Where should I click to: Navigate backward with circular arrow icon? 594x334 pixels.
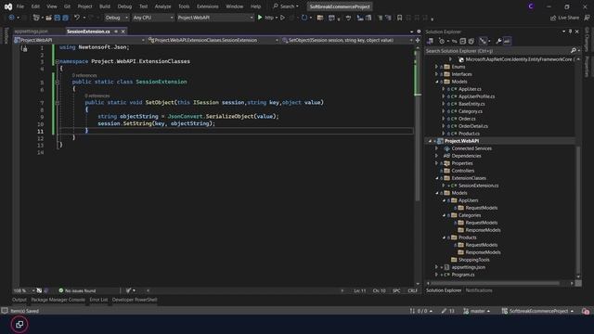click(x=12, y=18)
